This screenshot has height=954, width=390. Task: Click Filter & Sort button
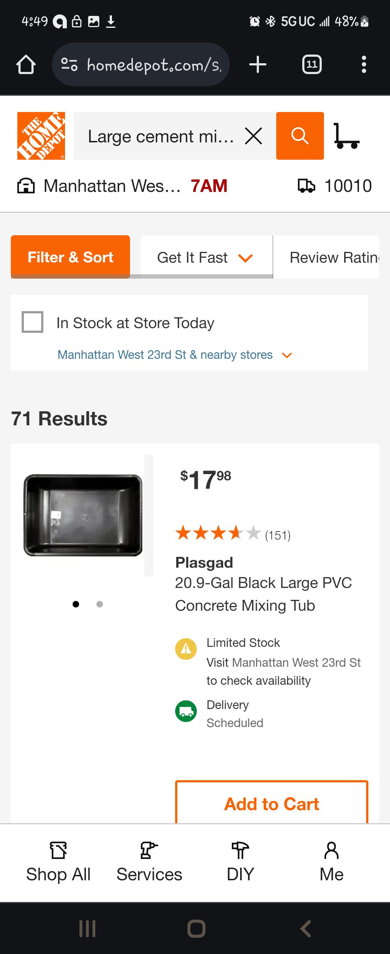click(x=70, y=257)
